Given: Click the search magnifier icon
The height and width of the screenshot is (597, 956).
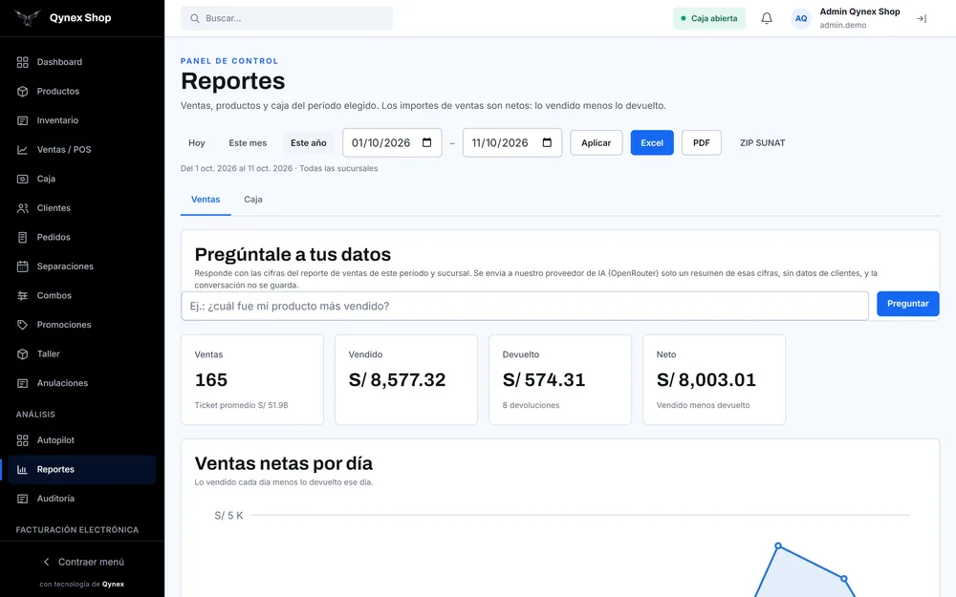Looking at the screenshot, I should click(x=194, y=18).
